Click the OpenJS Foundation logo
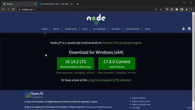Viewport: 195px width, 110px height. click(34, 95)
